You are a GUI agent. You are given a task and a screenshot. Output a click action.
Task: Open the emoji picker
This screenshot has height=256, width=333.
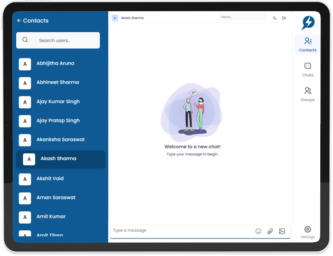click(258, 231)
